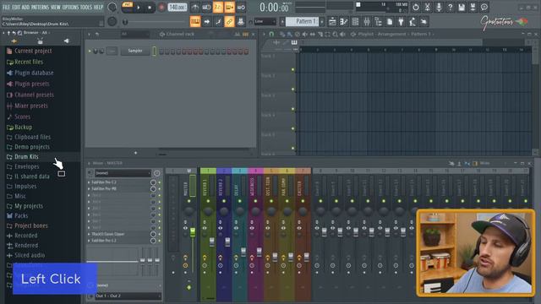Click the question mark help icon
This screenshot has height=304, width=541.
pyautogui.click(x=450, y=7)
